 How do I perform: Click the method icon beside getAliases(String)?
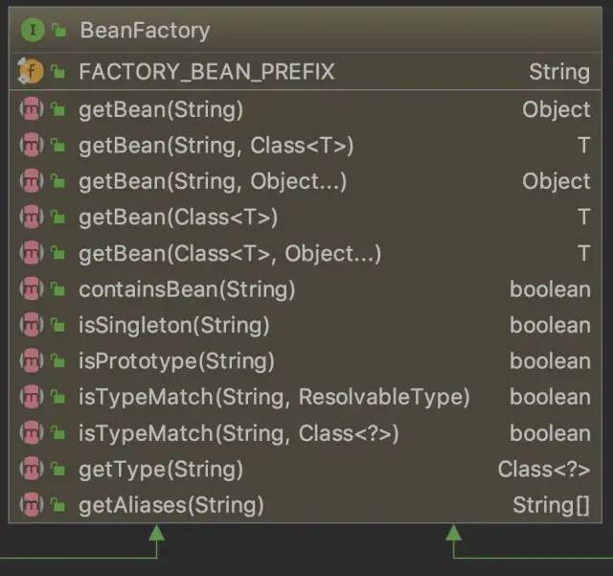tap(33, 504)
